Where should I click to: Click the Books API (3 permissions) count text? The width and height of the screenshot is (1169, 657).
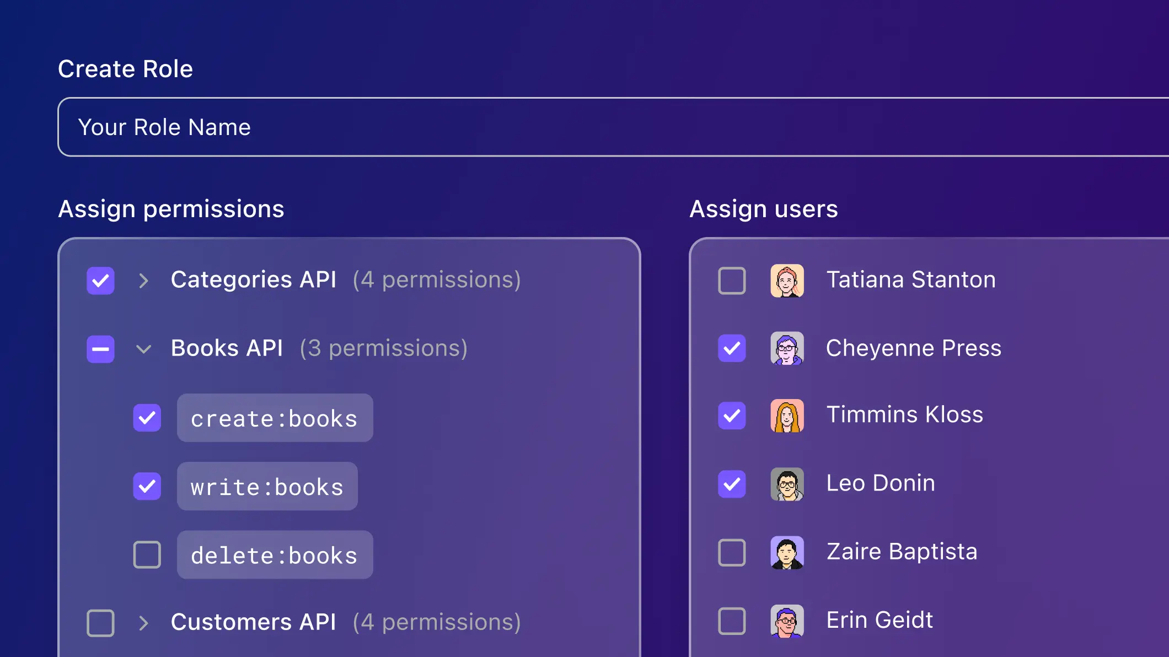pyautogui.click(x=384, y=348)
